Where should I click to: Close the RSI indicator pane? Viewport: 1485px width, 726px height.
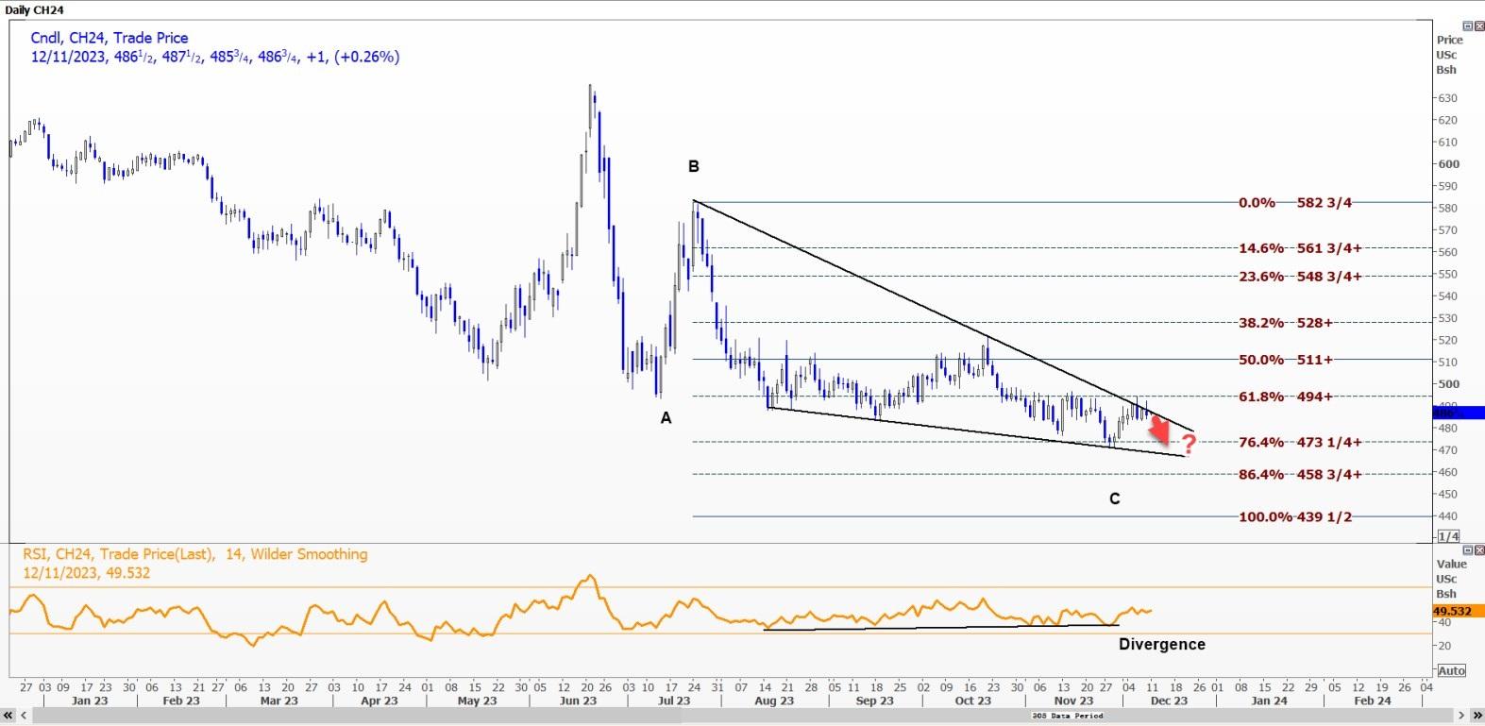click(1477, 549)
